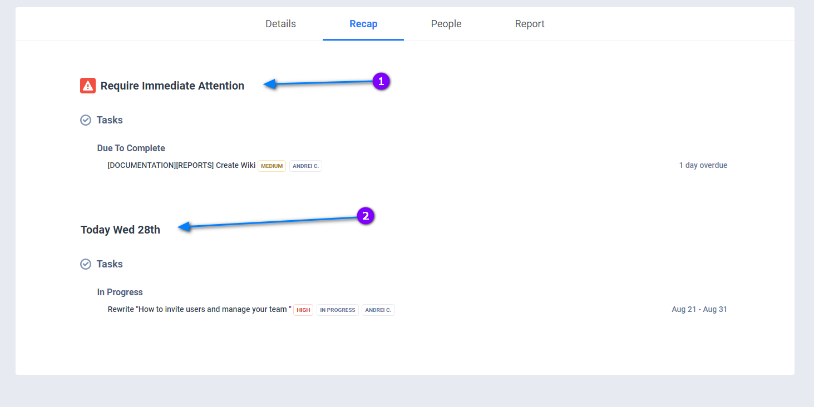Click the Tasks check-circle icon under Today Wed 28th

(86, 264)
